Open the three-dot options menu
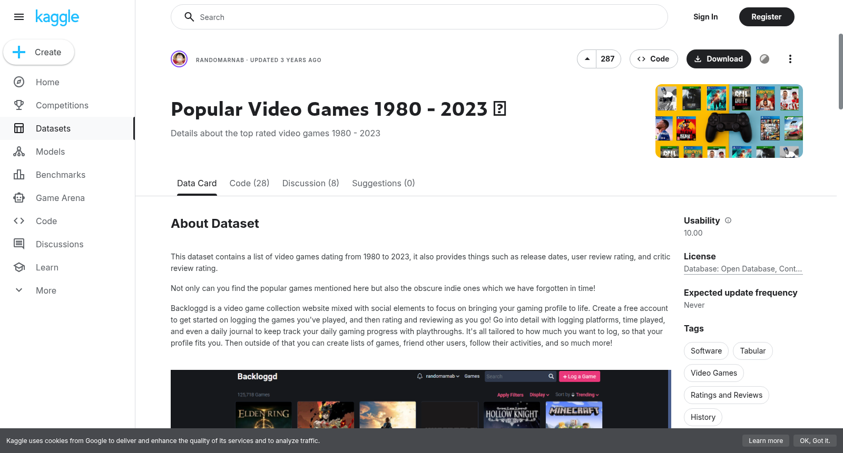This screenshot has height=453, width=843. point(790,59)
